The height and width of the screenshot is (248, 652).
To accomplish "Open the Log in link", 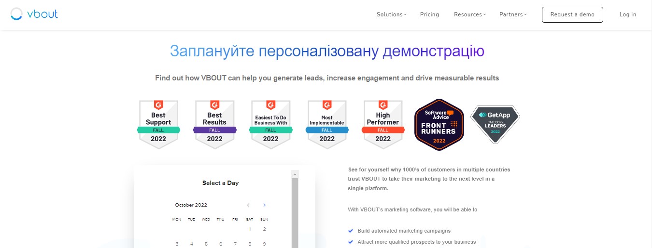I will [x=628, y=14].
